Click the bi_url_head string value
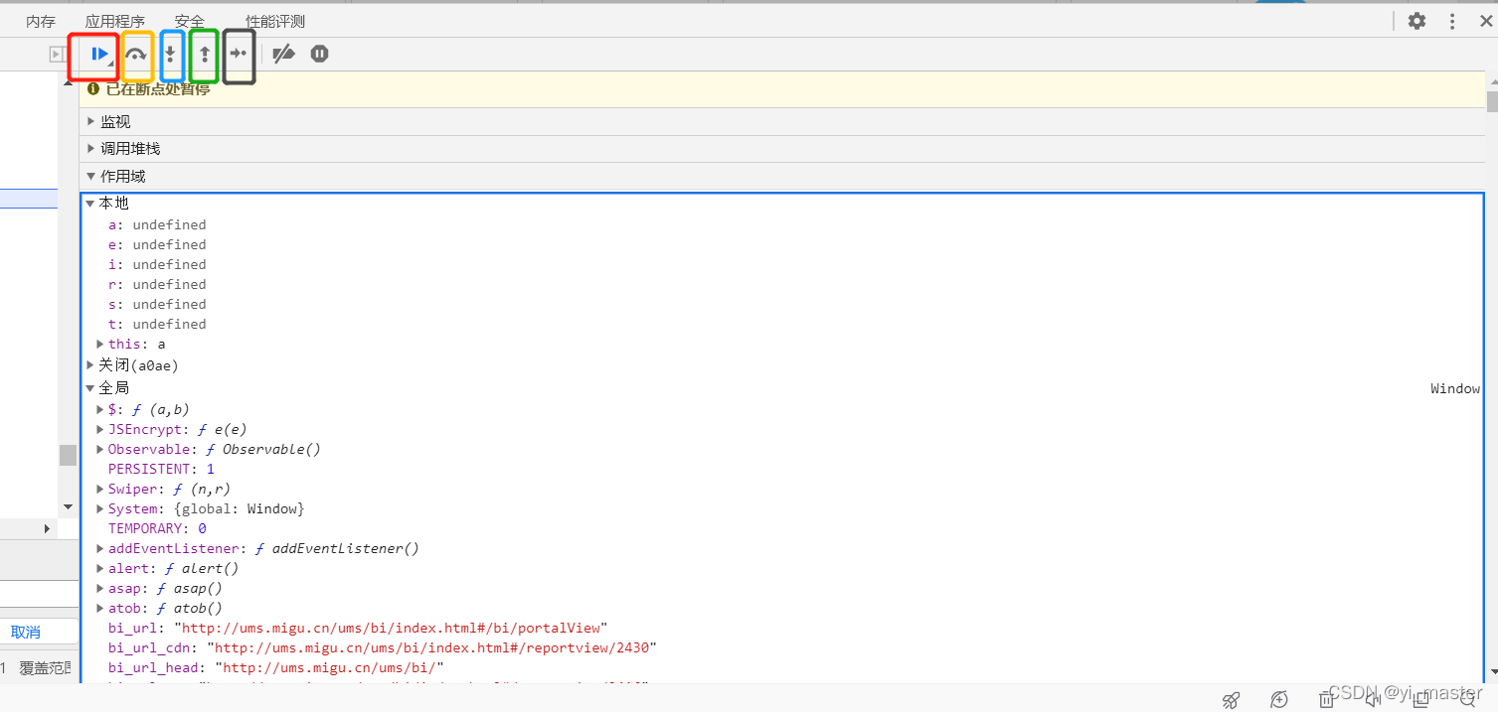The width and height of the screenshot is (1498, 712). point(329,667)
